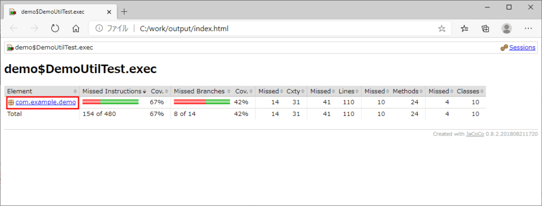The image size is (542, 206).
Task: Sort by Lines column header
Action: [x=348, y=91]
